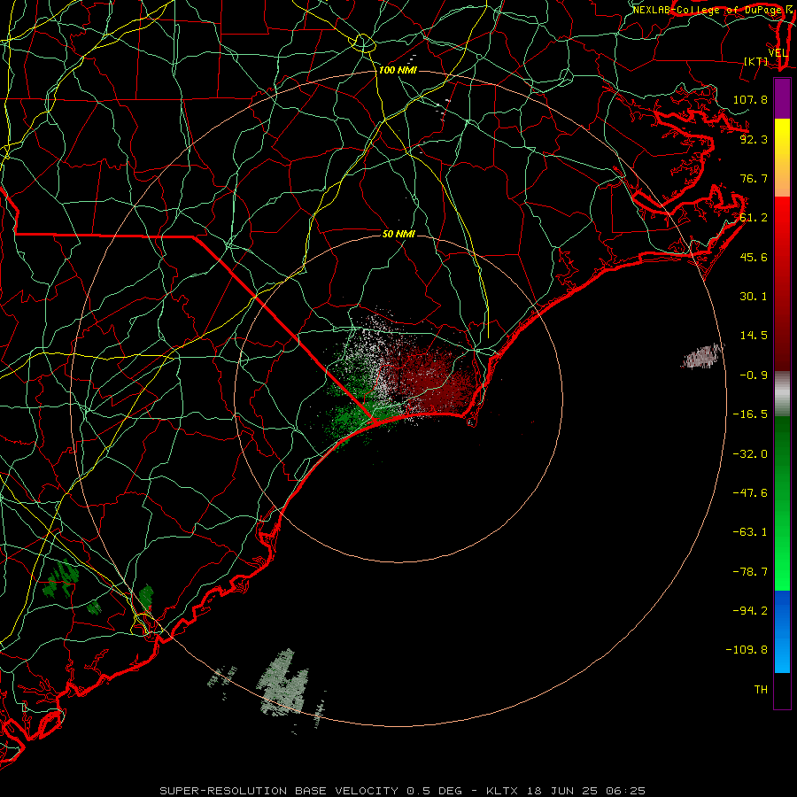This screenshot has height=797, width=797.
Task: Click the -78.7 value on velocity scale
Action: (750, 572)
